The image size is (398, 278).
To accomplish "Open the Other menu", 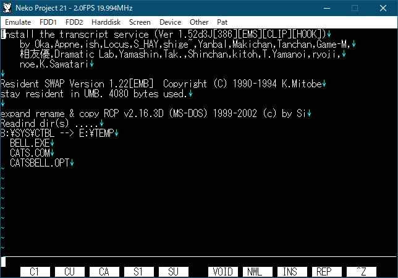I will 199,22.
